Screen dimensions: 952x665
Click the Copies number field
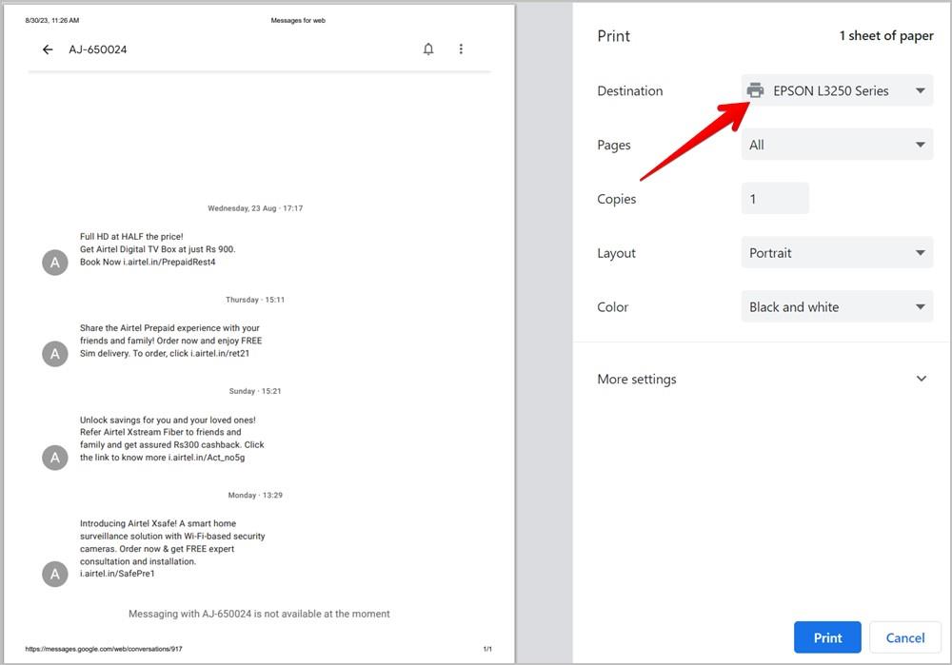tap(775, 199)
